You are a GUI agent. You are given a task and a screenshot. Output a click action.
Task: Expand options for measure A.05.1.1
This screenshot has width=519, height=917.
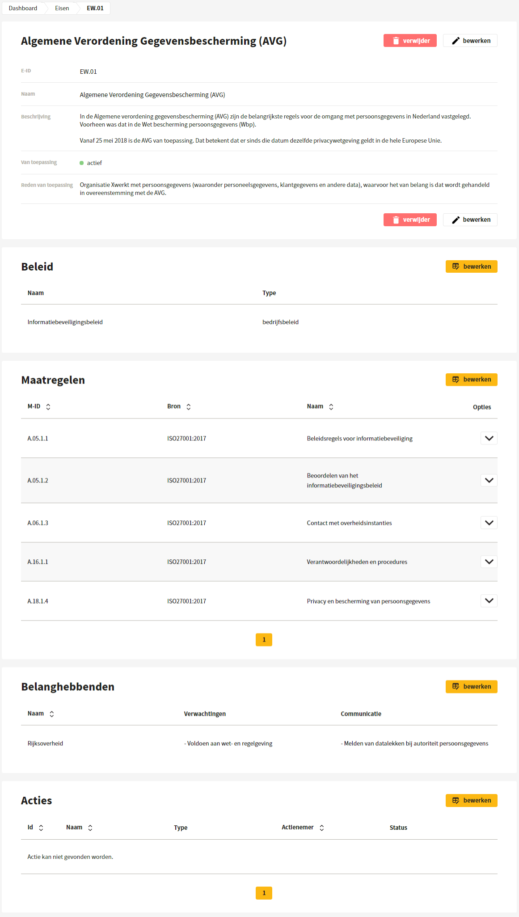[x=489, y=438]
